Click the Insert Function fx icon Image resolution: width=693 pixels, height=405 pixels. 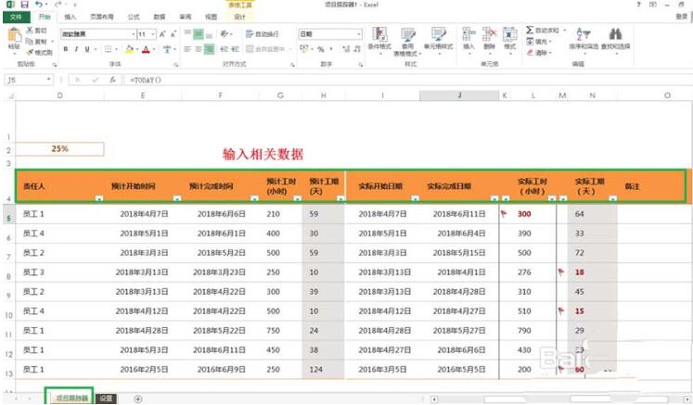[x=112, y=80]
